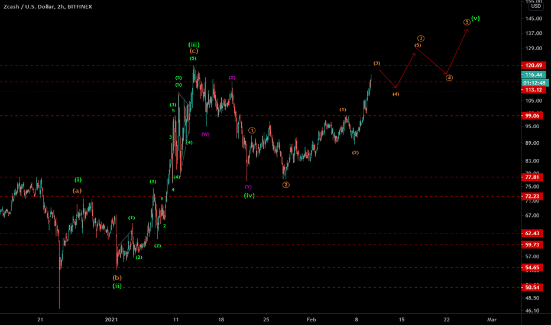This screenshot has width=551, height=325.
Task: Select the magenta (W) wave label
Action: coord(206,134)
